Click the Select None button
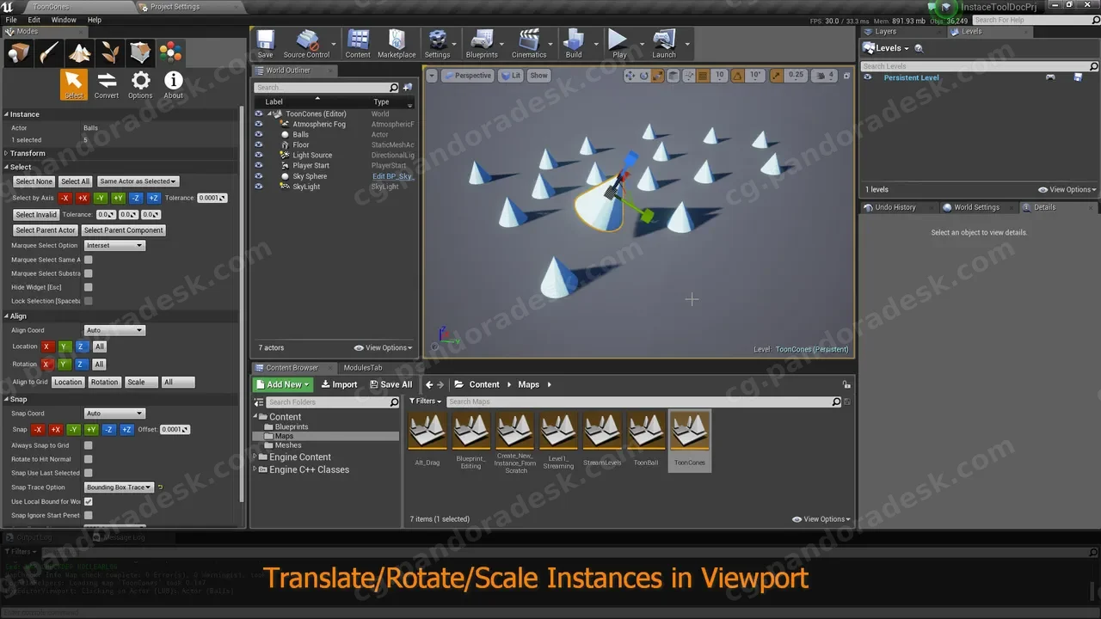Viewport: 1101px width, 619px height. 34,181
